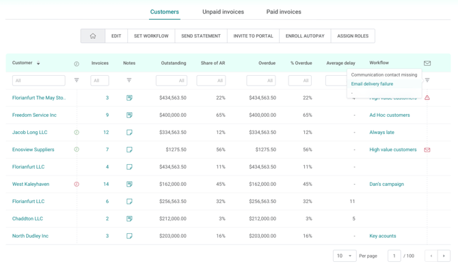Click the home icon in toolbar

pos(92,36)
